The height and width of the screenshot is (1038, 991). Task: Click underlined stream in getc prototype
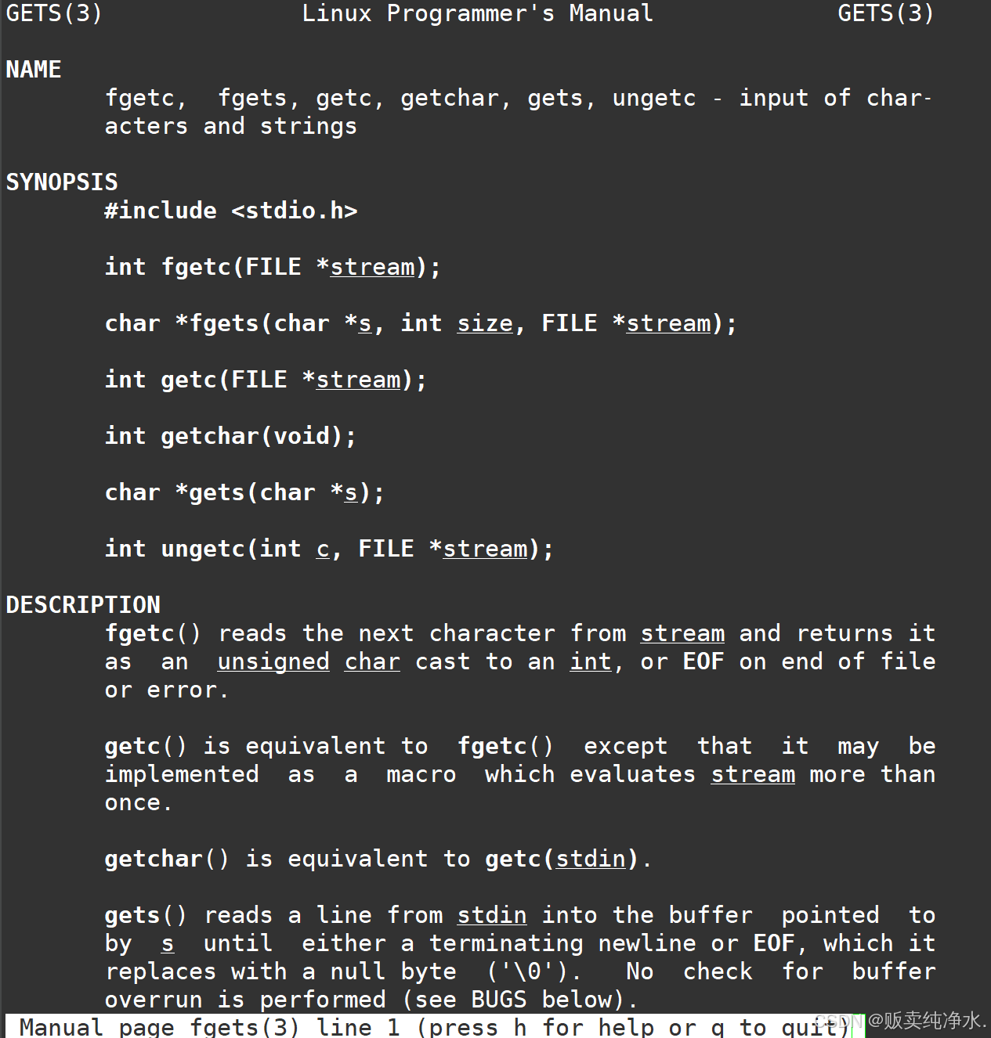[x=358, y=380]
